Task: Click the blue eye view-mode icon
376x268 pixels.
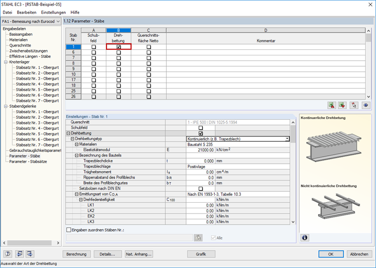Action: click(366, 105)
